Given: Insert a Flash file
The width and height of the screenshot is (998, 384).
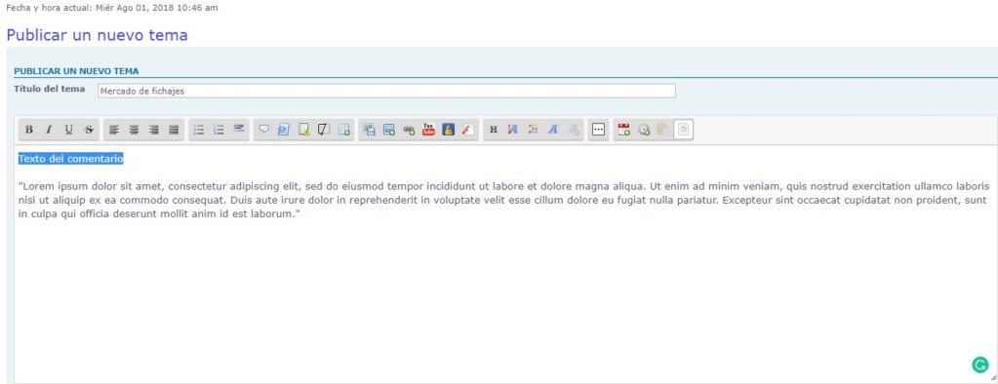Looking at the screenshot, I should [x=468, y=130].
